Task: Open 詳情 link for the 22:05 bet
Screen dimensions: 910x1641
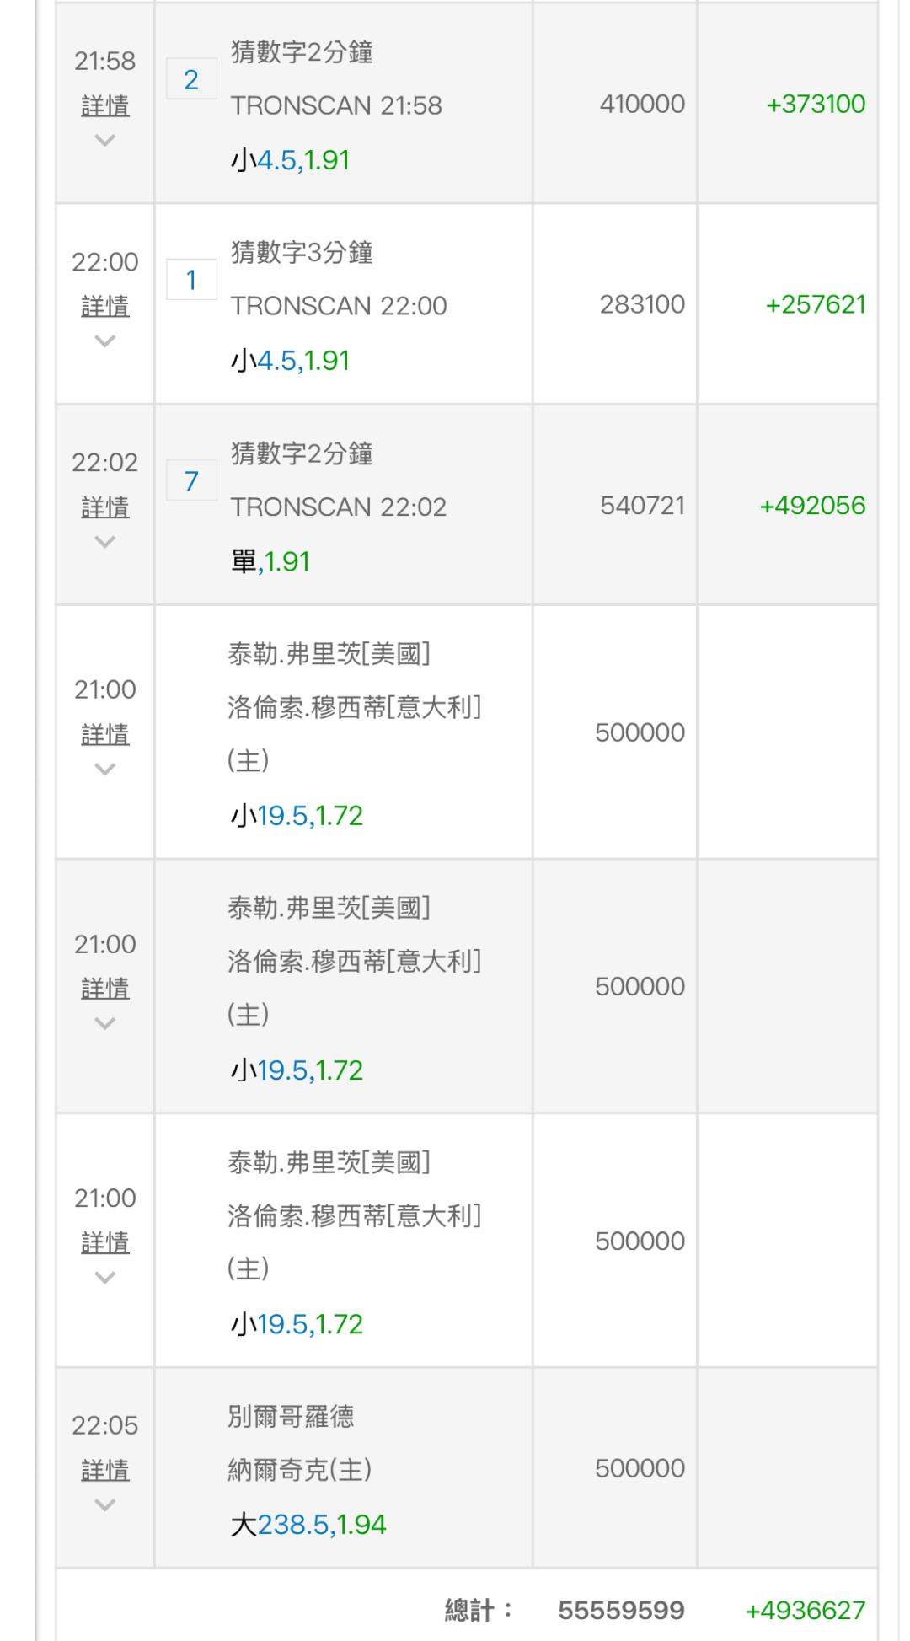Action: pyautogui.click(x=105, y=1471)
